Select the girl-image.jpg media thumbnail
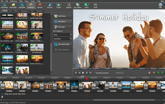Viewport: 165px width, 104px height. tap(37, 47)
